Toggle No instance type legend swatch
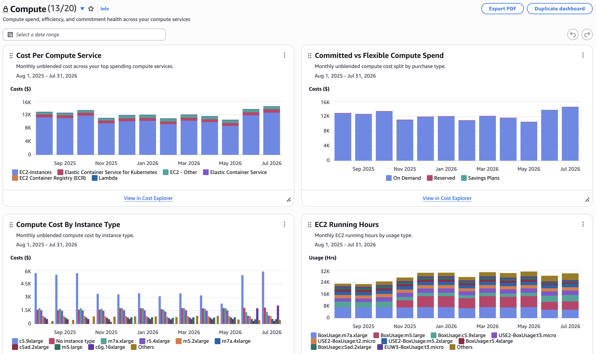This screenshot has height=354, width=596. (x=52, y=341)
